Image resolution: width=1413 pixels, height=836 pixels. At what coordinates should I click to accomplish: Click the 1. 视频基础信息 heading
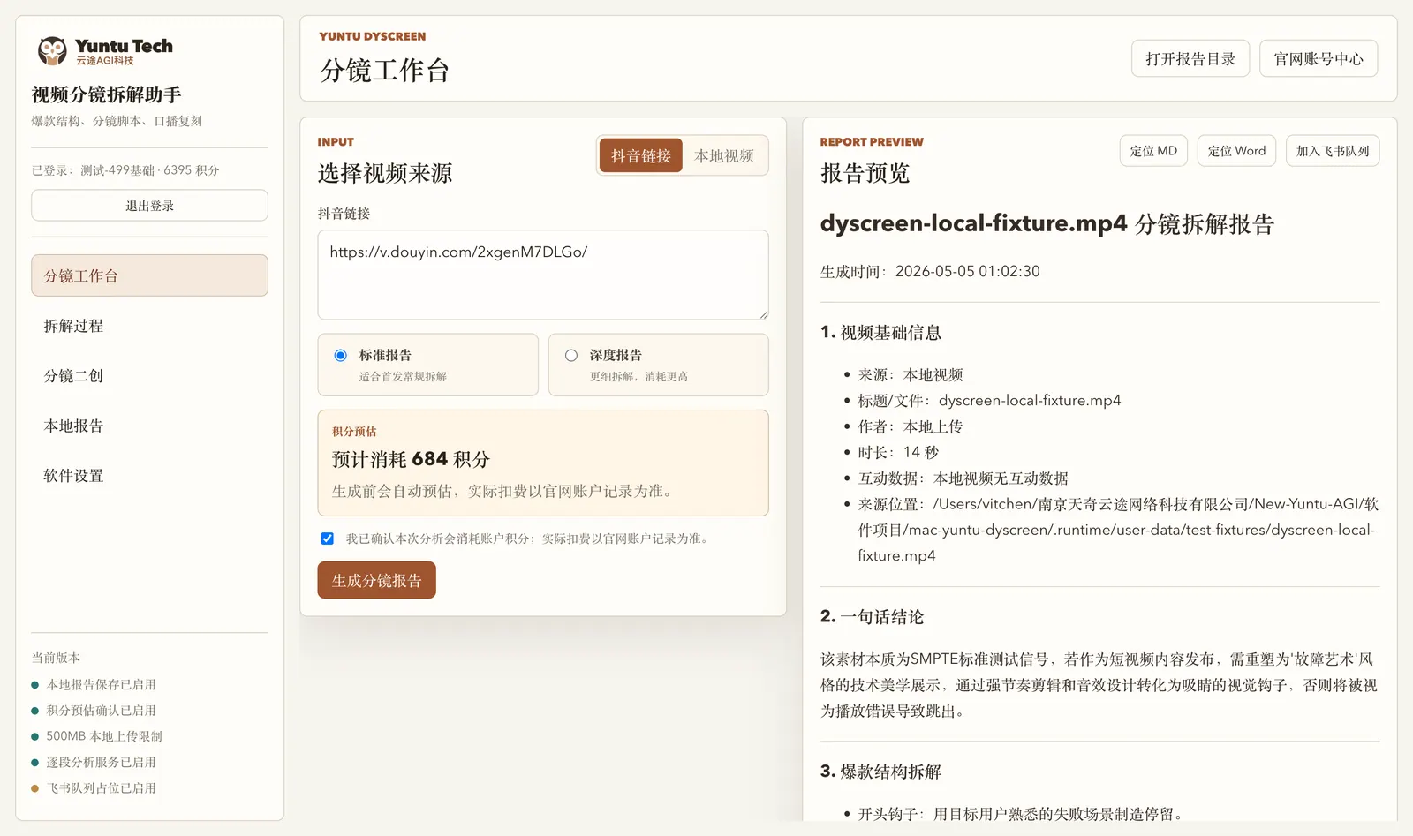click(881, 332)
